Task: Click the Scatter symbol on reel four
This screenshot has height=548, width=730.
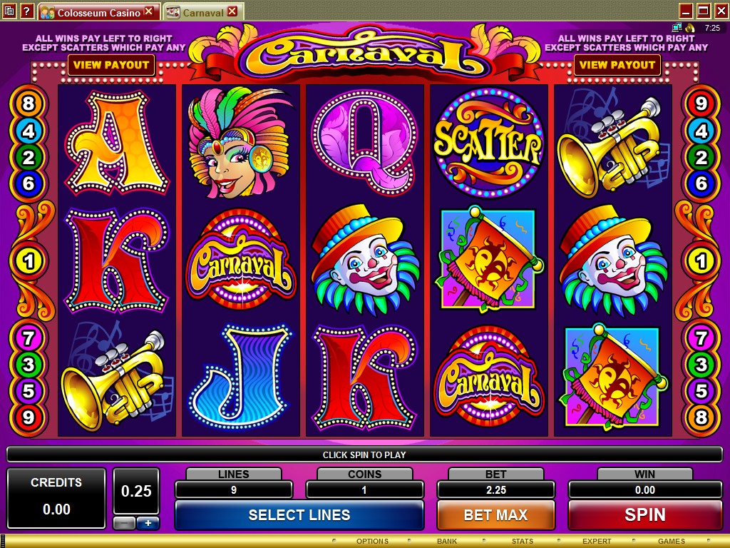Action: [488, 143]
